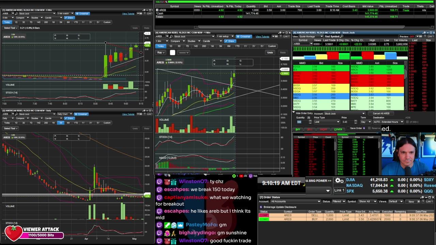Open the Daily Chart layout dropdown
436x245 pixels.
click(x=65, y=114)
